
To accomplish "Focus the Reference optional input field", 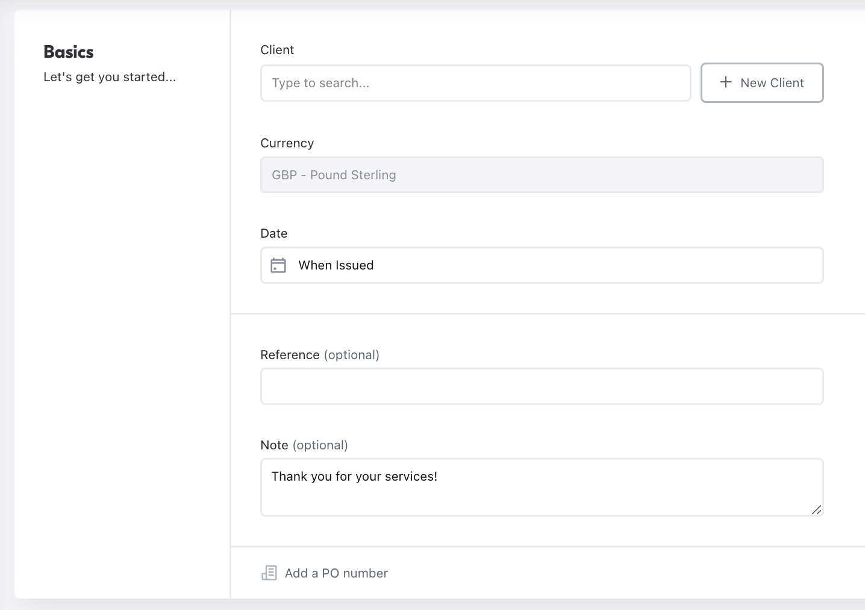I will pos(542,386).
